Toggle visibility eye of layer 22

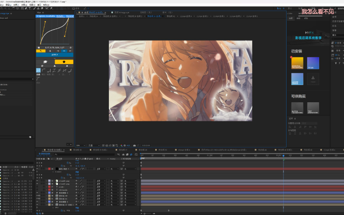point(37,202)
